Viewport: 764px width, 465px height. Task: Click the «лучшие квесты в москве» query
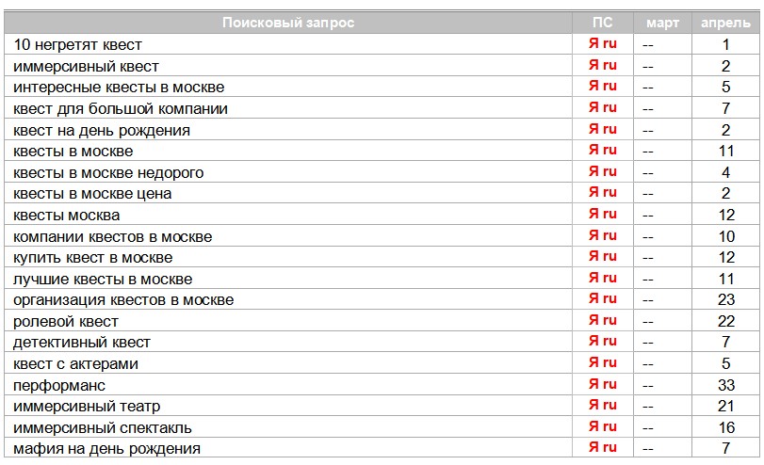click(x=103, y=279)
